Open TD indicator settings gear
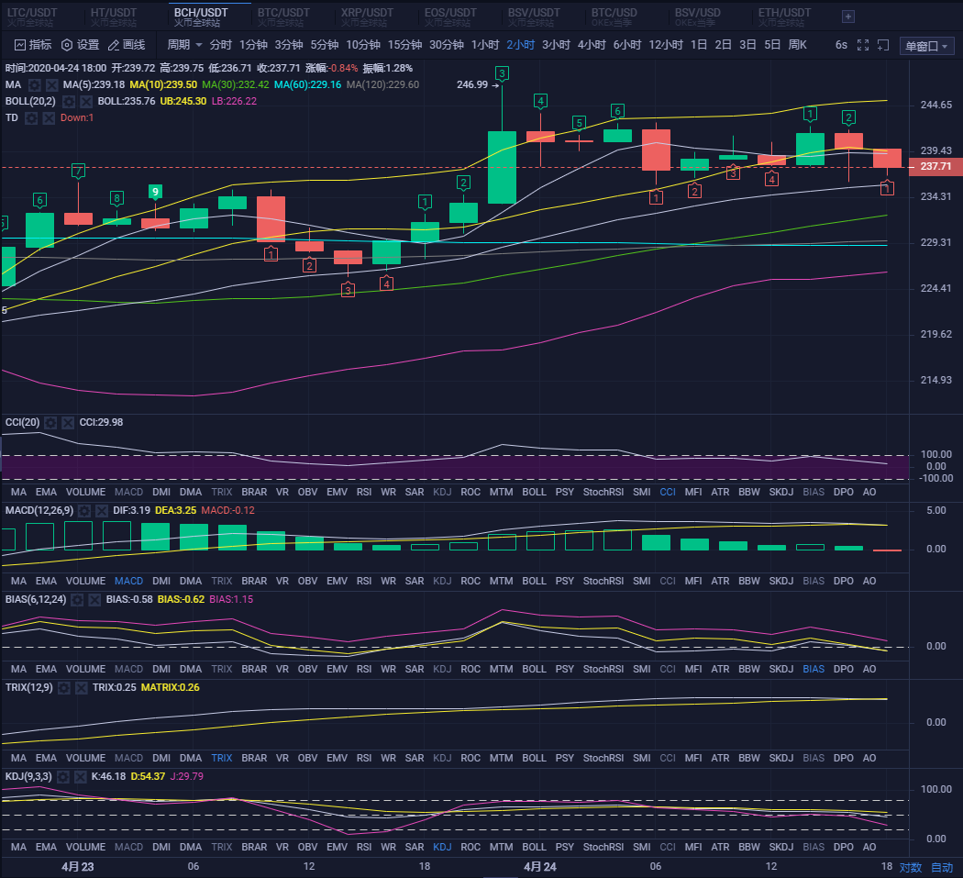The height and width of the screenshot is (878, 963). click(31, 118)
